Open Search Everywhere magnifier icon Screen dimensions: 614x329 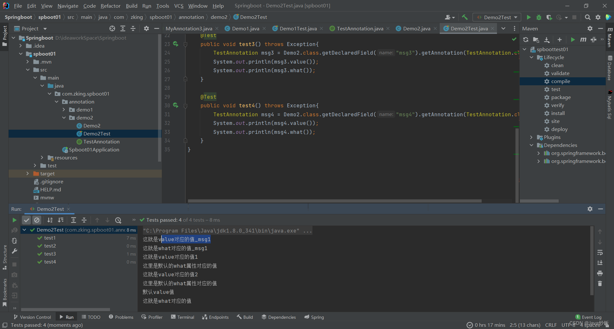pyautogui.click(x=587, y=17)
